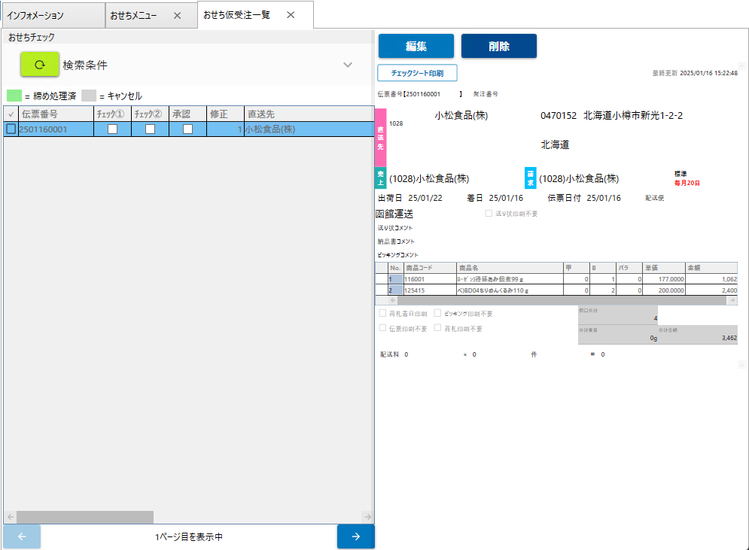Click the gray キャンセル legend swatch
The width and height of the screenshot is (749, 550).
[89, 96]
